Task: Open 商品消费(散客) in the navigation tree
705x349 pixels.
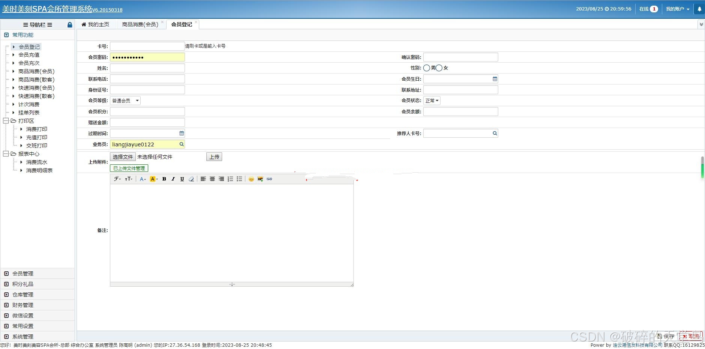Action: (x=36, y=80)
